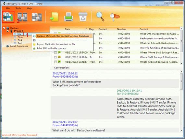The height and width of the screenshot is (139, 185).
Task: Sort messages by the Date column arrow
Action: (86, 29)
